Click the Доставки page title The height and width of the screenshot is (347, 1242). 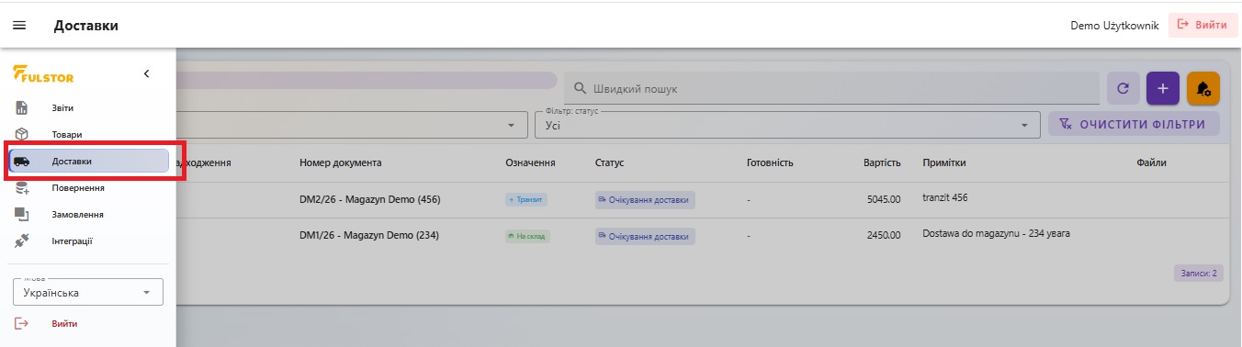(x=86, y=26)
